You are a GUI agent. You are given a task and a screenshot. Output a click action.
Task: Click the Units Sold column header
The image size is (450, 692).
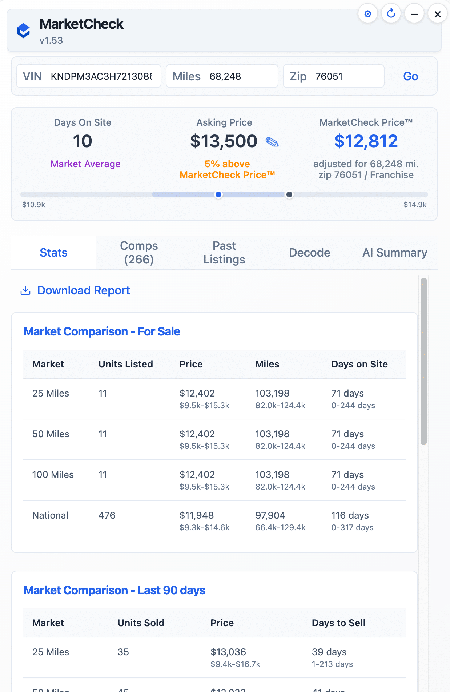pos(141,623)
